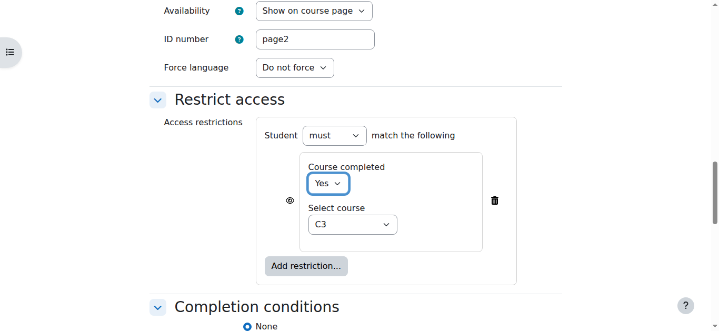The height and width of the screenshot is (331, 719).
Task: Toggle restriction visibility eye icon
Action: pos(290,200)
